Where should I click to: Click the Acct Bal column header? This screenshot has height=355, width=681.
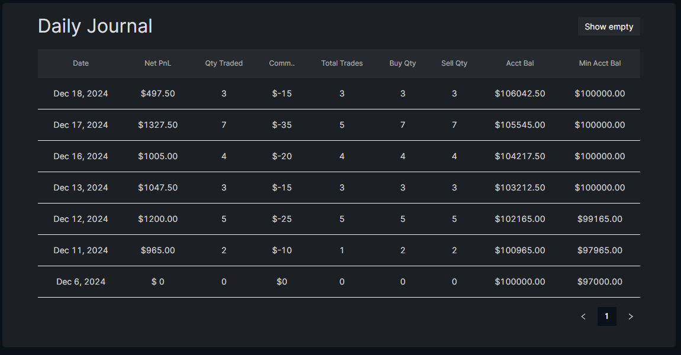point(520,63)
